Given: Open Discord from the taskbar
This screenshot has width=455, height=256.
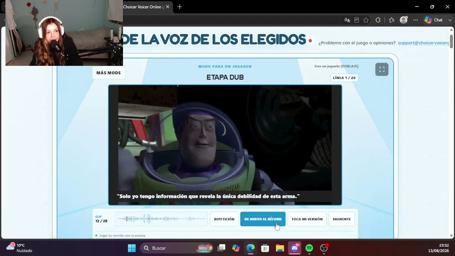Looking at the screenshot, I should pyautogui.click(x=294, y=248).
